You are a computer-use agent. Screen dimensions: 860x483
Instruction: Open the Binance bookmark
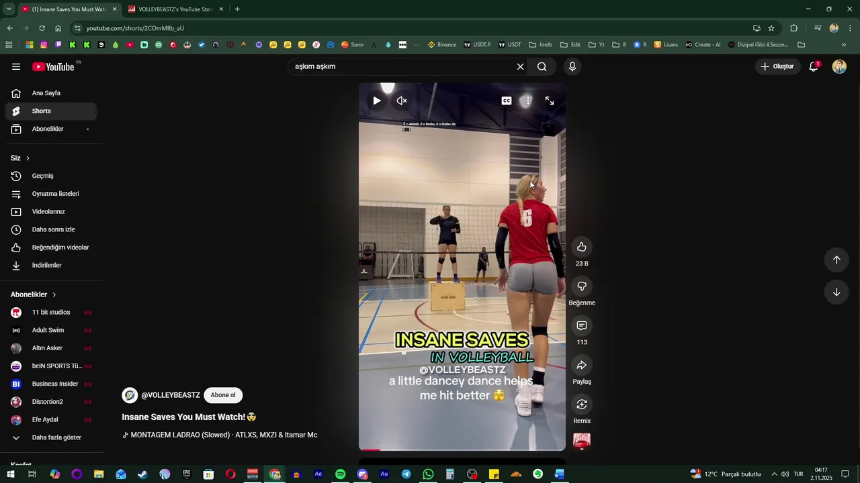pyautogui.click(x=441, y=45)
